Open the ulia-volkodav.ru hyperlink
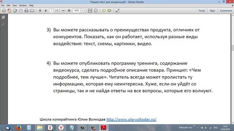 (x=131, y=119)
